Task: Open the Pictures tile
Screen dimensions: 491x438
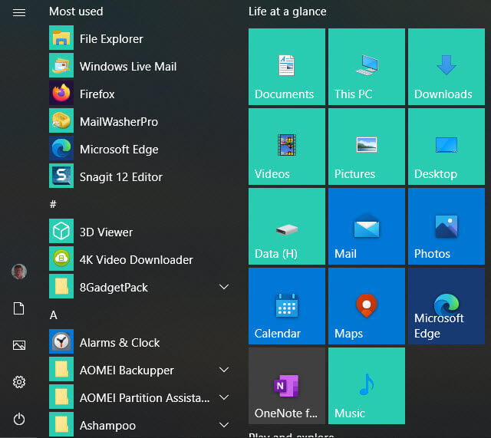Action: [x=367, y=147]
